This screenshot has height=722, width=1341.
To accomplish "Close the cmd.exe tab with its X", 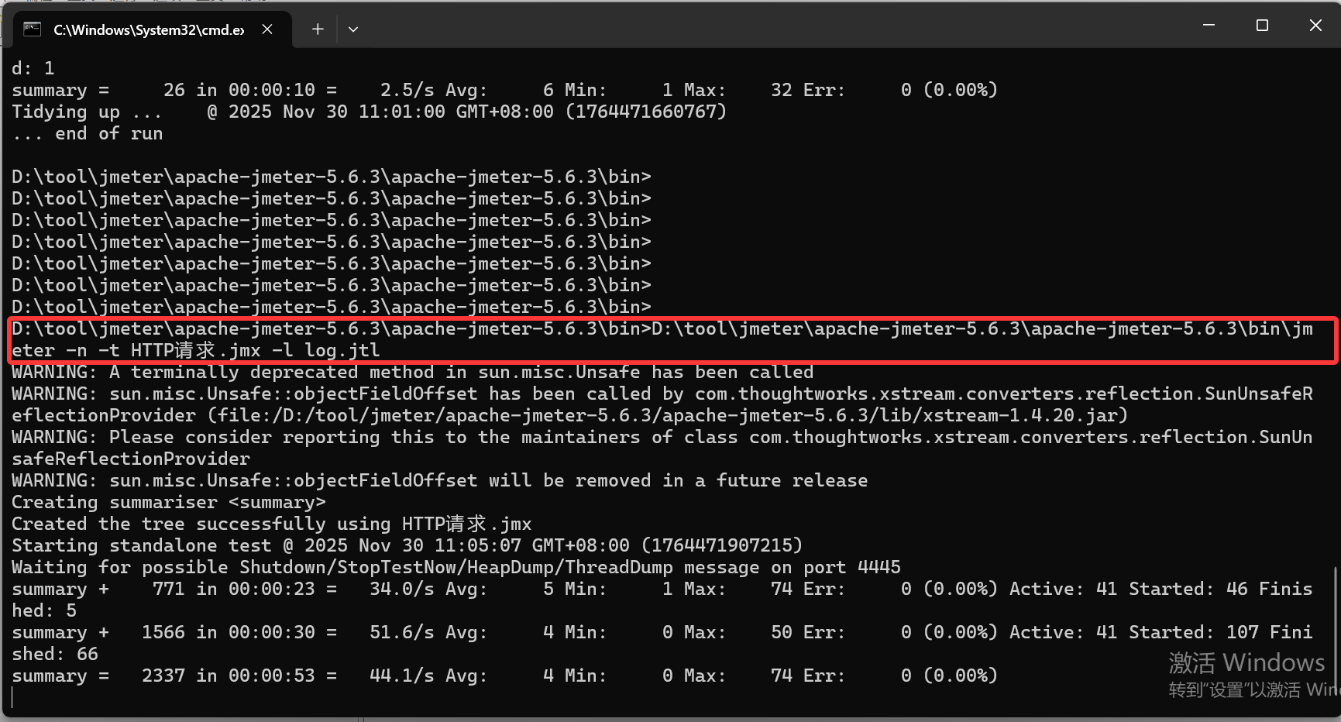I will click(267, 29).
